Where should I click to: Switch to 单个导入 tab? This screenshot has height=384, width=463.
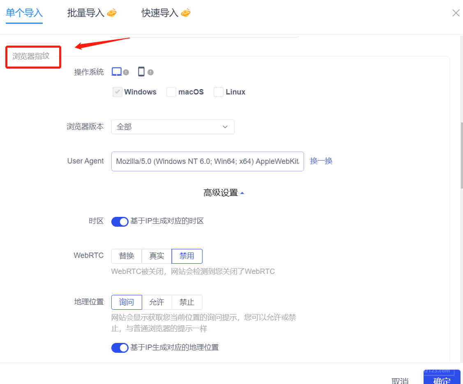point(24,13)
